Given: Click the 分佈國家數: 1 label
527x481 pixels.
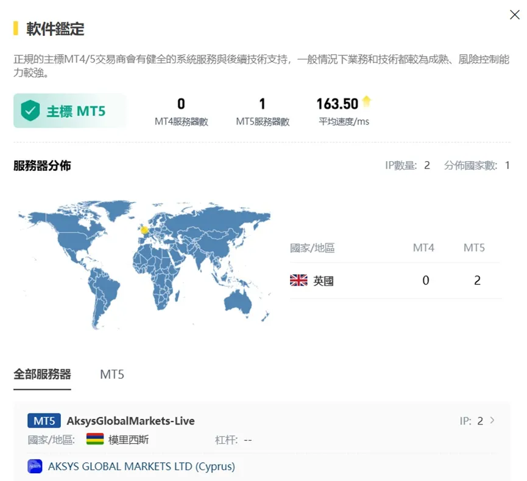Looking at the screenshot, I should pos(476,165).
